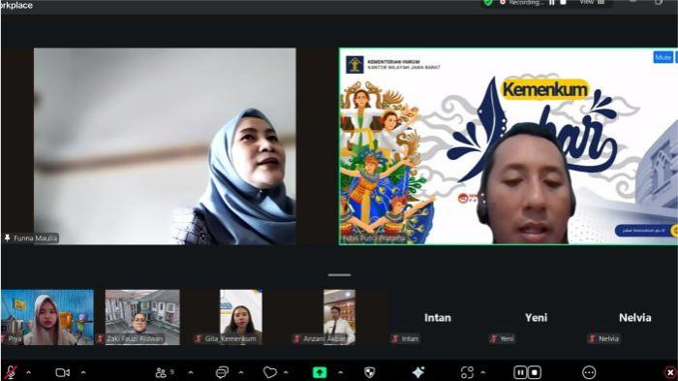The width and height of the screenshot is (678, 381).
Task: Expand the chevron beside the capture icon
Action: pyautogui.click(x=482, y=372)
